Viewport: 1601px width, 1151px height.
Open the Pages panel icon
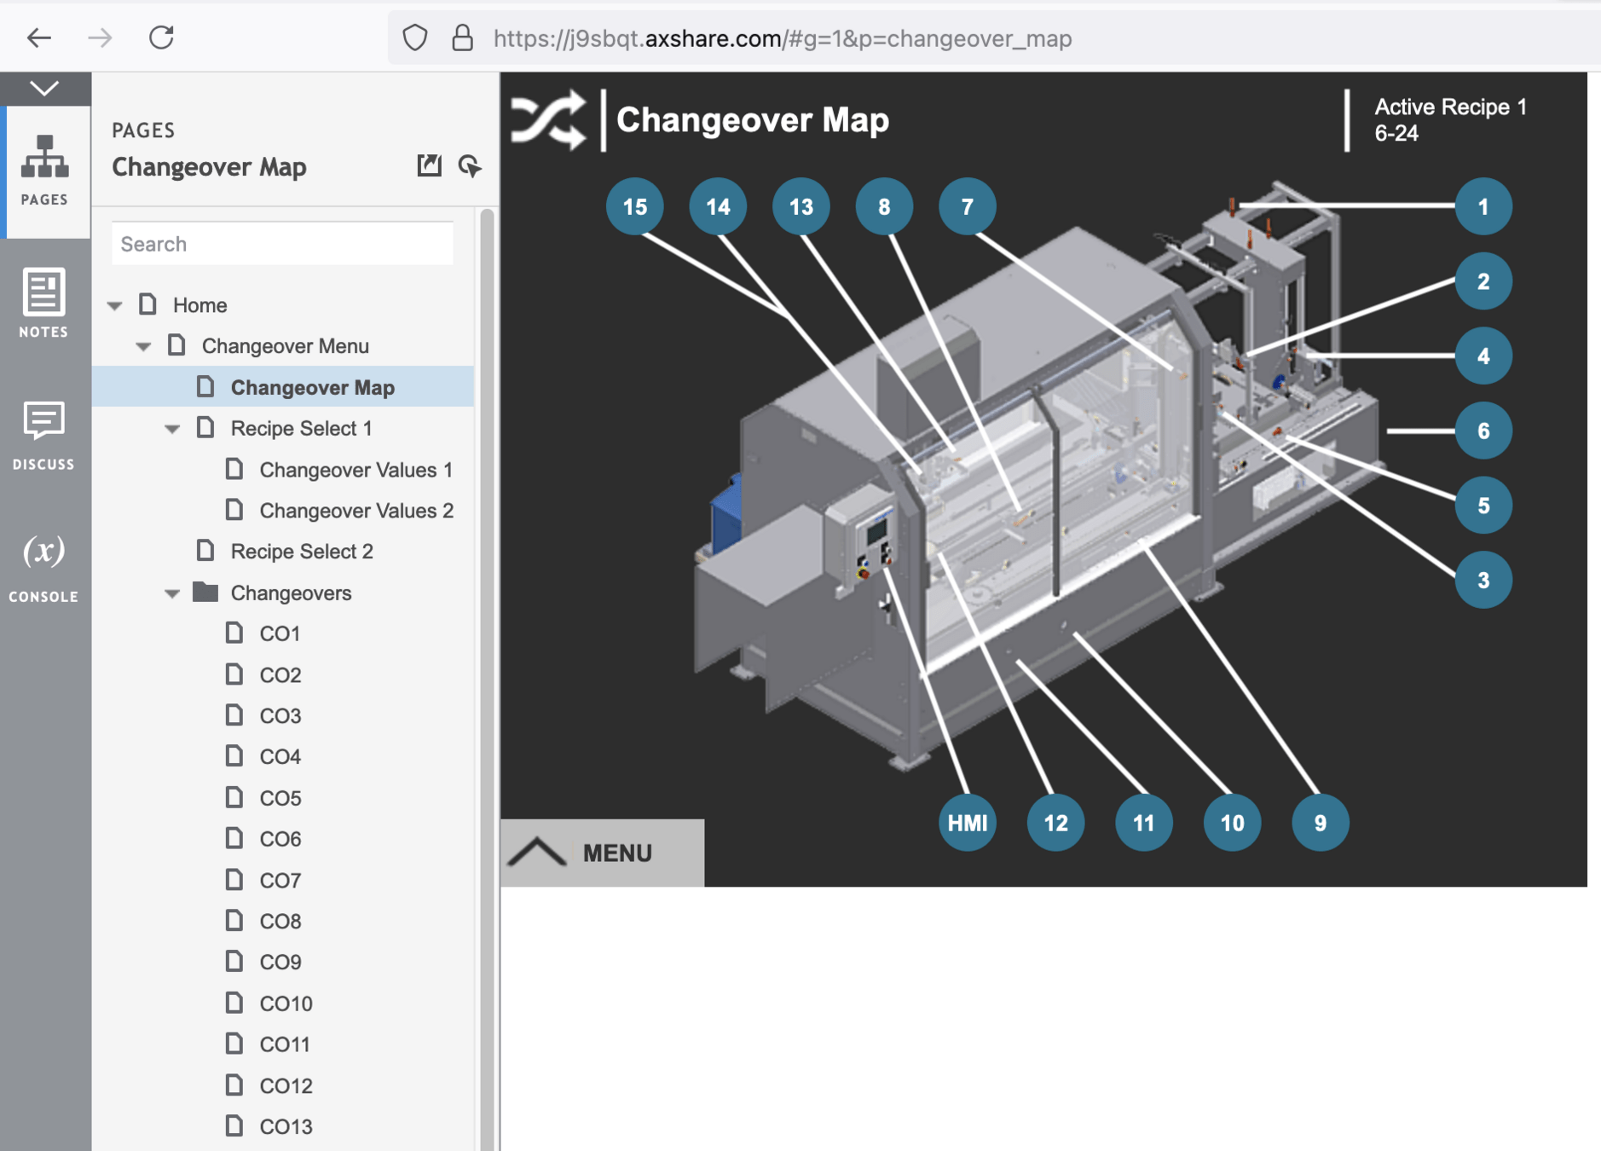point(44,170)
